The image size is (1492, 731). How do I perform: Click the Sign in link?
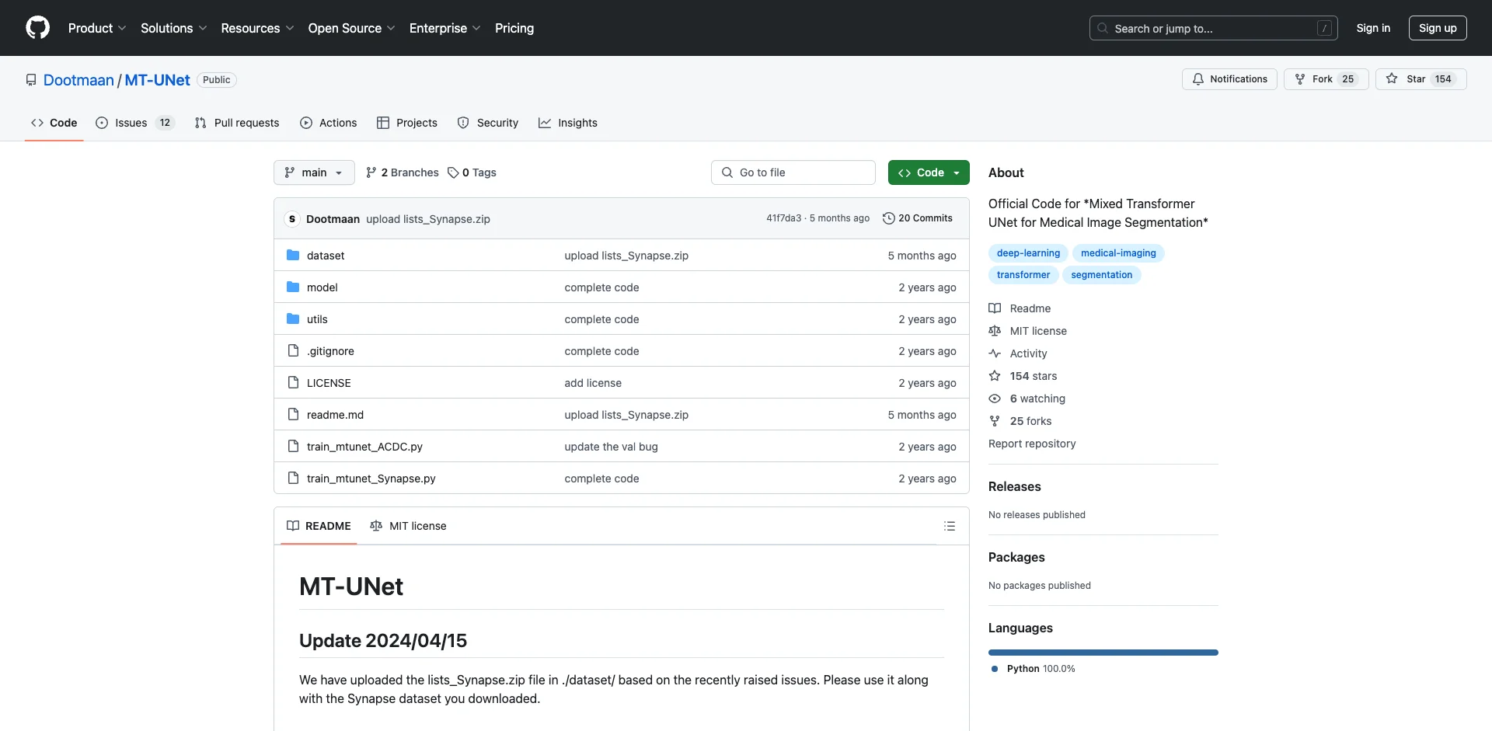[1373, 28]
